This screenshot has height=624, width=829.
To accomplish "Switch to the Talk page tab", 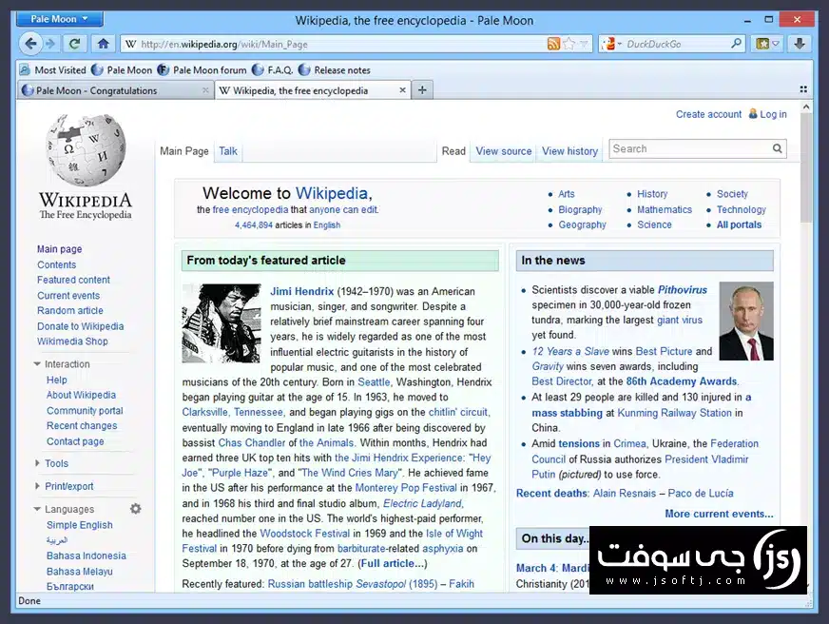I will pyautogui.click(x=228, y=151).
